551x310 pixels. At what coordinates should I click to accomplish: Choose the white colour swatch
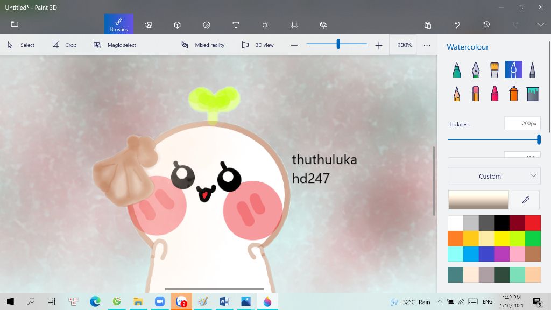click(455, 223)
